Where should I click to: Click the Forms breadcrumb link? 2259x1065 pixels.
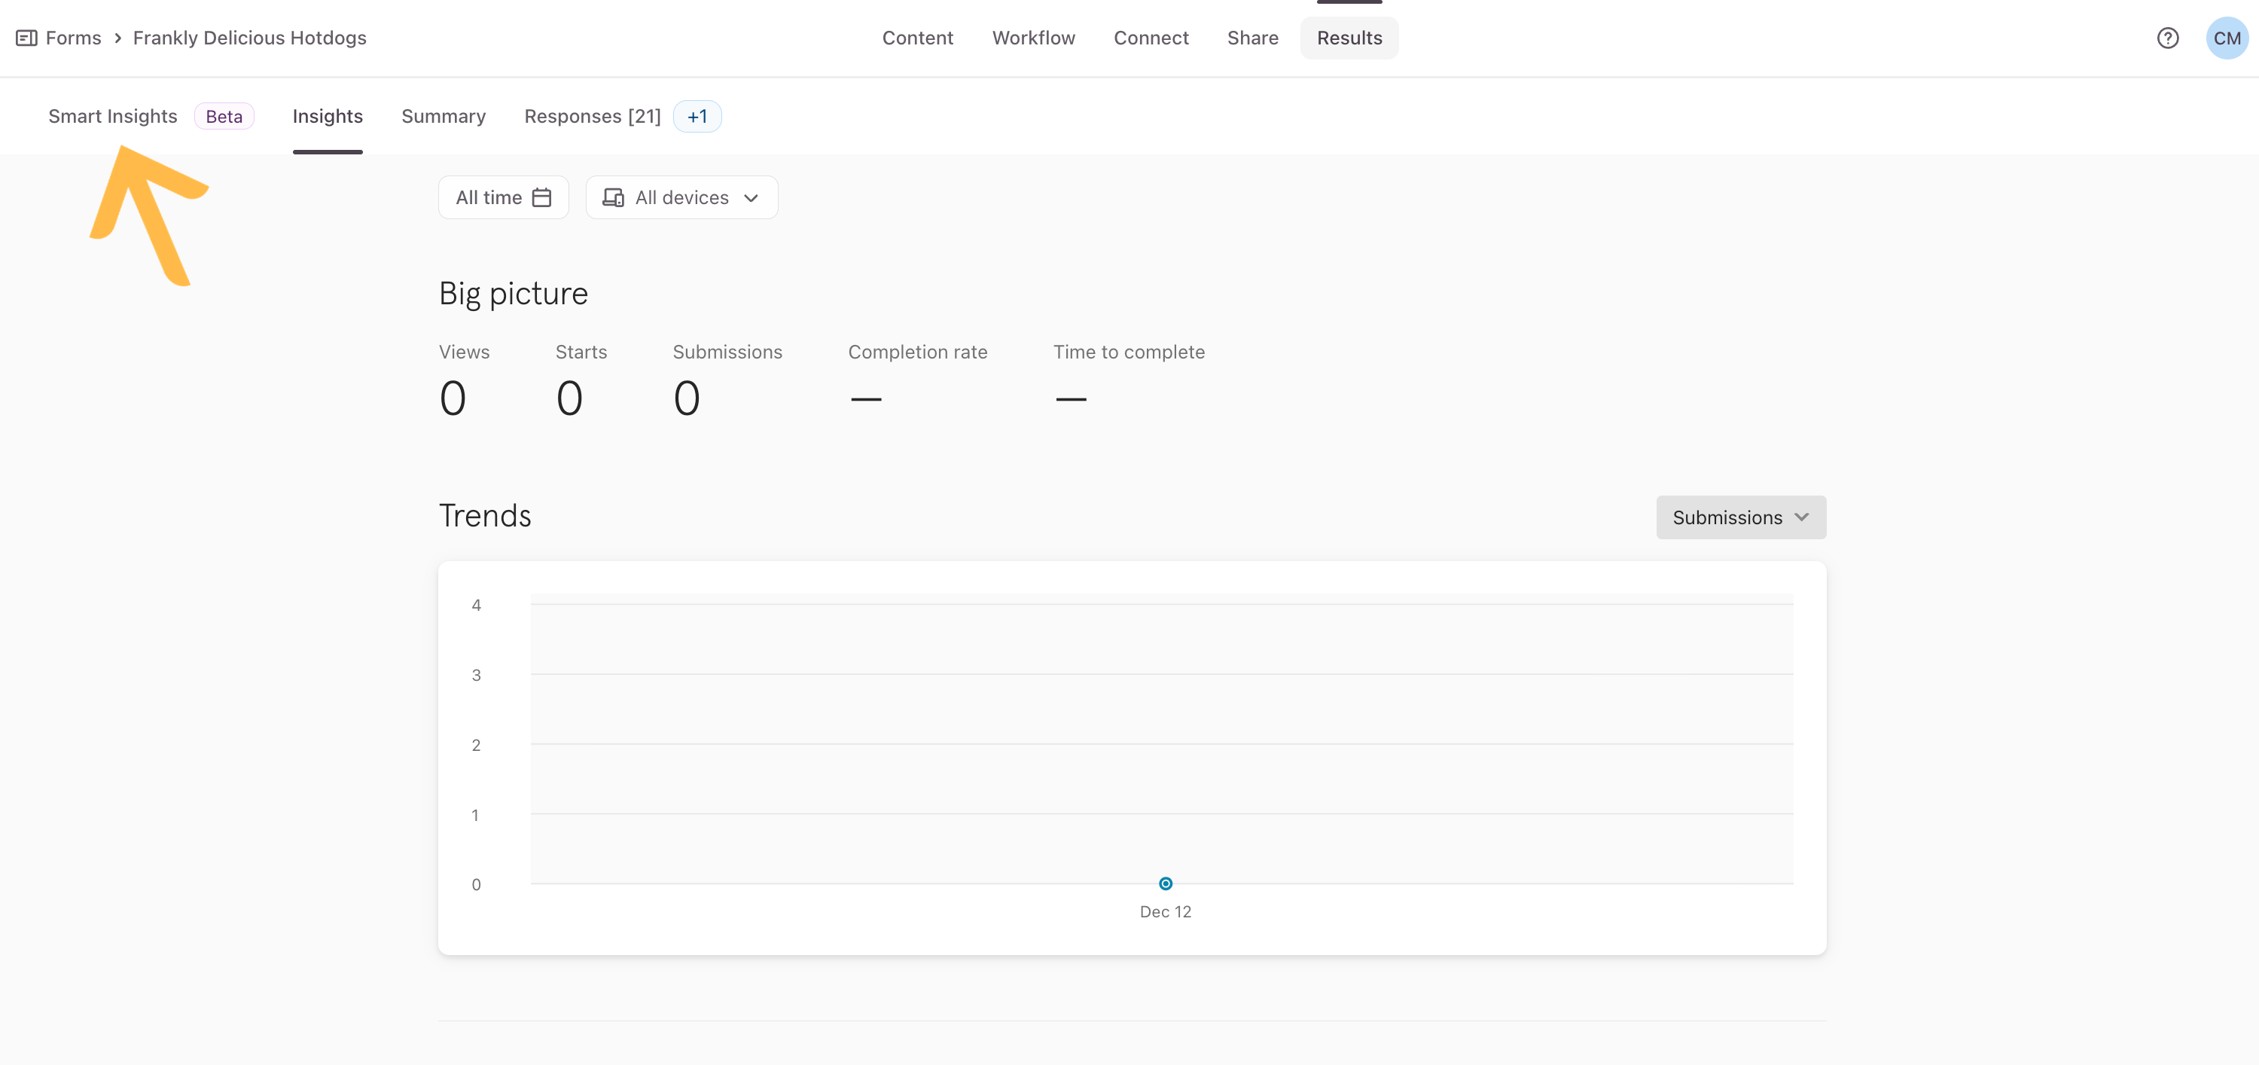(73, 38)
